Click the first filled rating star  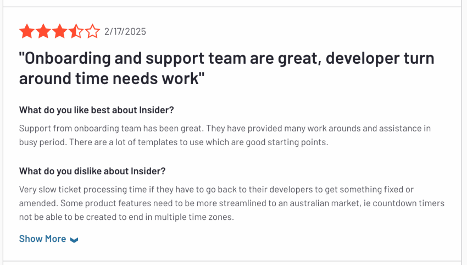[27, 31]
